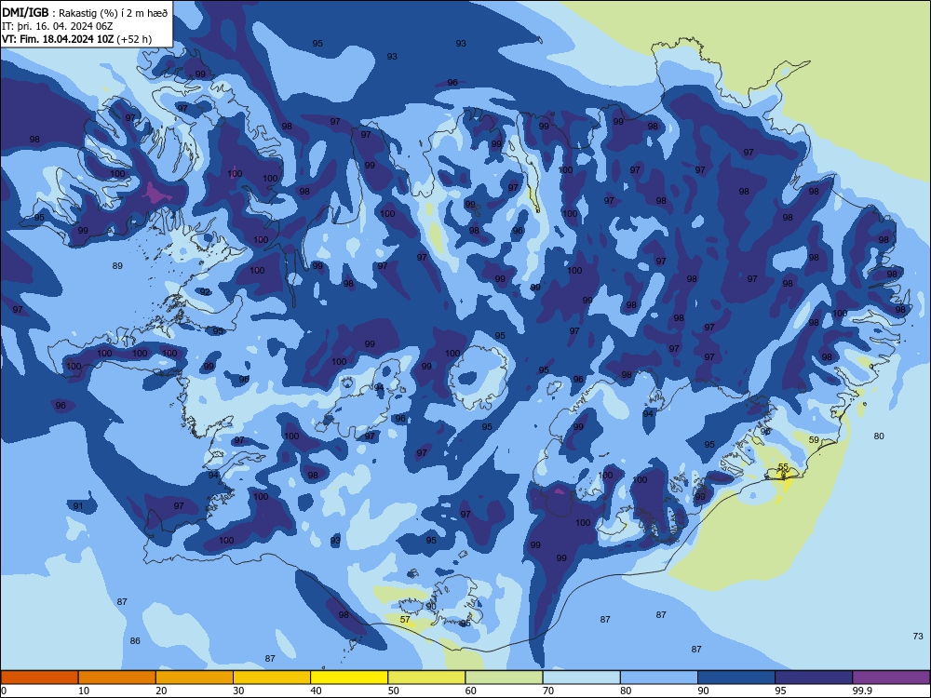This screenshot has height=698, width=931.
Task: Click the humidity value 89 on the map
Action: [117, 265]
